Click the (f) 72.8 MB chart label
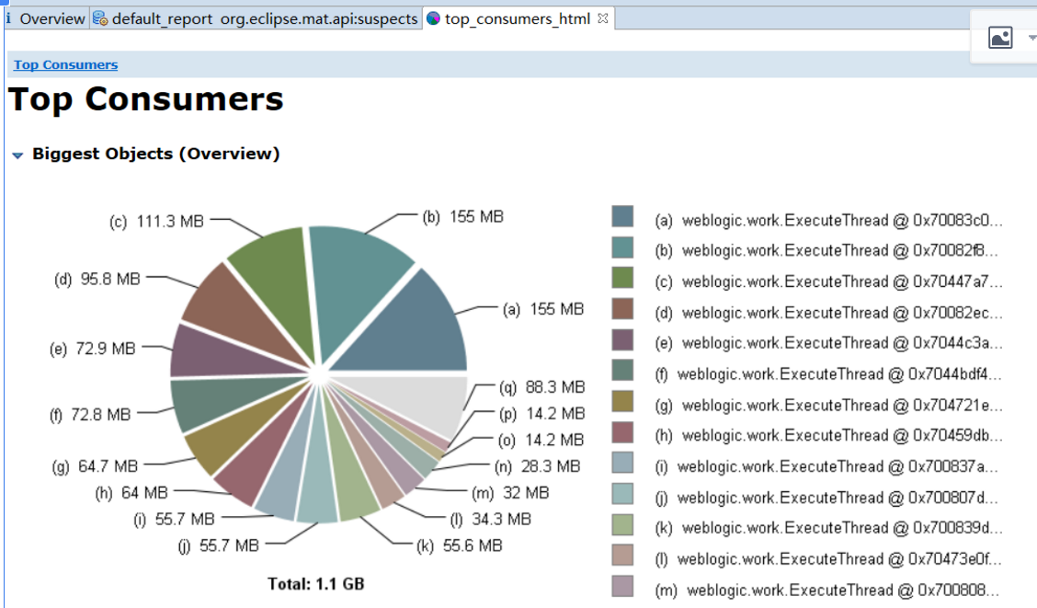 point(90,416)
